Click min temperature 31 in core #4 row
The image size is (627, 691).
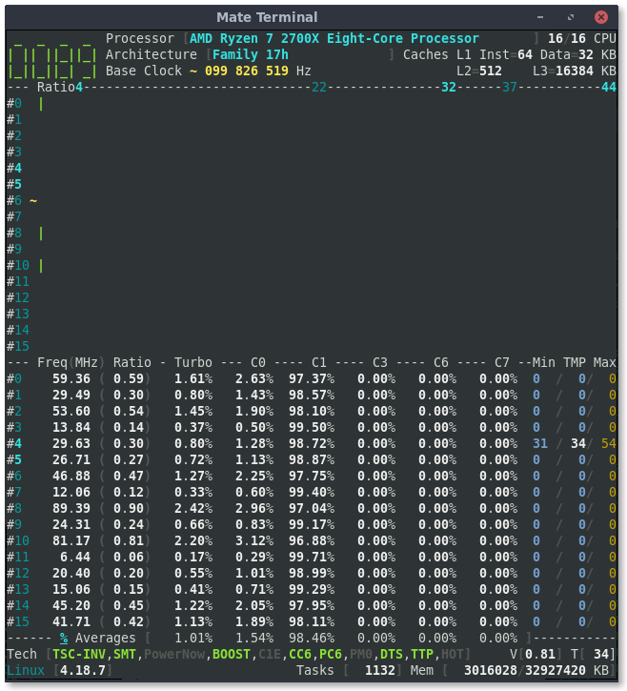tap(540, 444)
